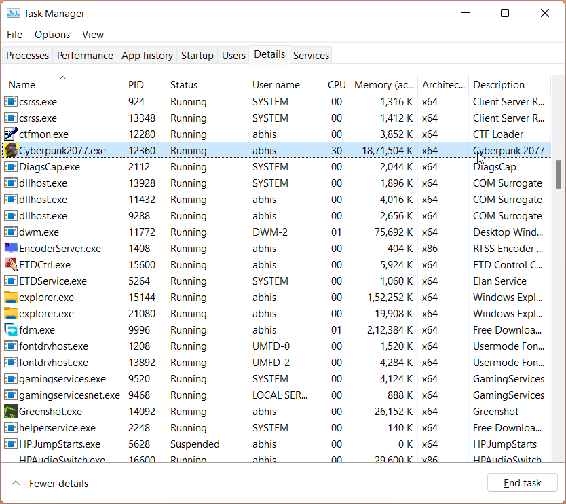
Task: Select the DiagsCap.exe process name
Action: click(50, 167)
